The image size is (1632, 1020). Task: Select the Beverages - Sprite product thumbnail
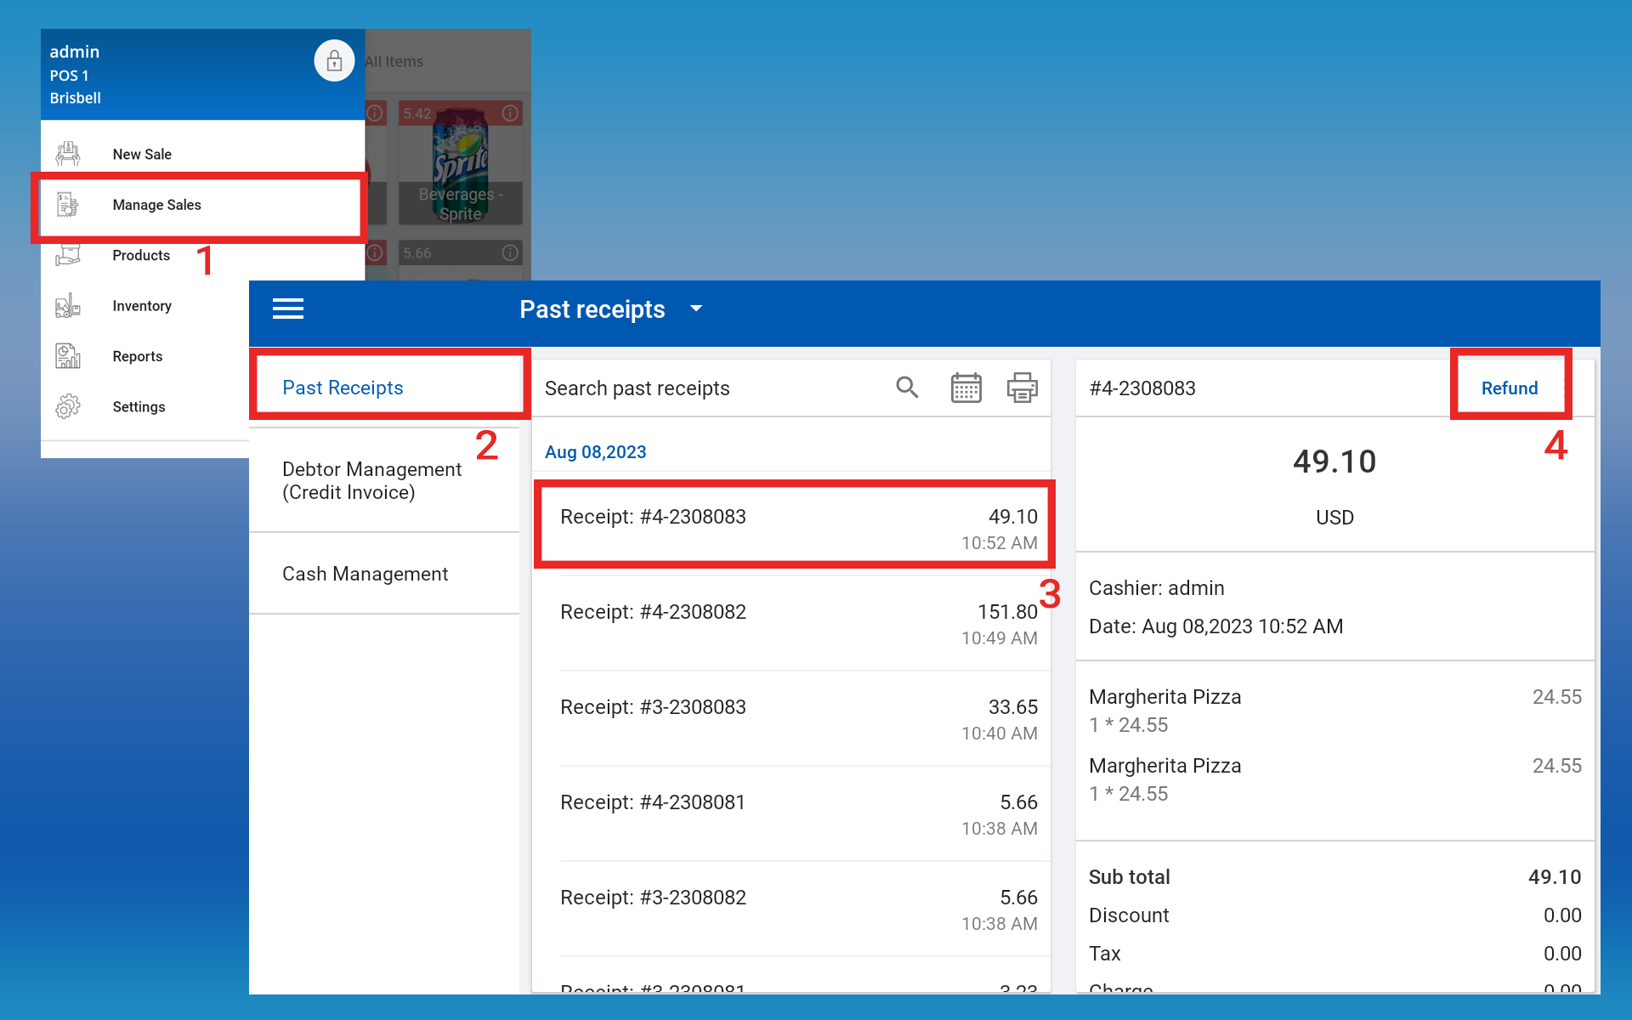(x=461, y=163)
